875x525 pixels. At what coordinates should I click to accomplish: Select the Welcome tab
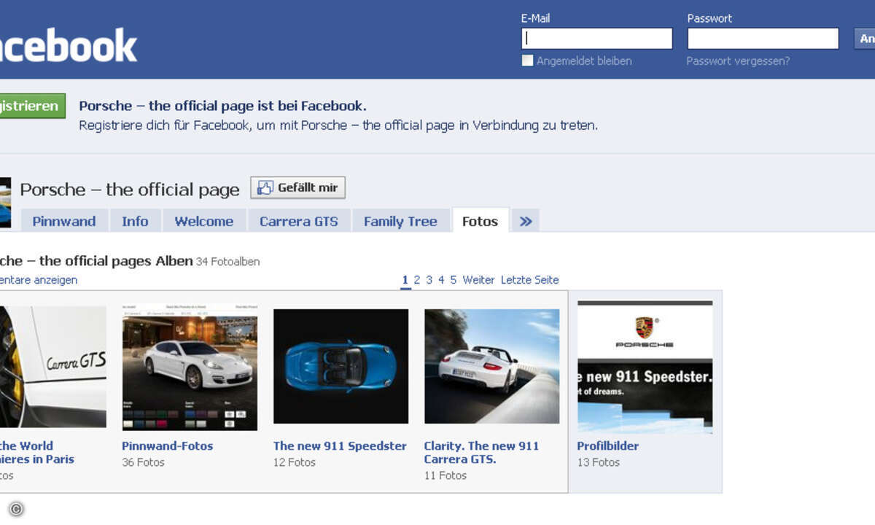204,221
